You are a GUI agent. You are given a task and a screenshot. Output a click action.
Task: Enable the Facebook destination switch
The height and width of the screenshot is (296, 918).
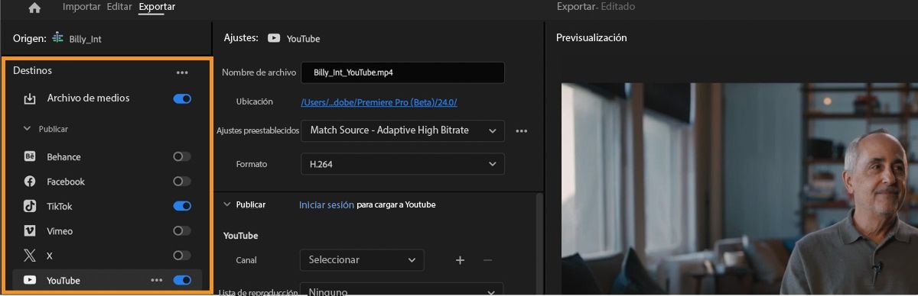coord(182,182)
